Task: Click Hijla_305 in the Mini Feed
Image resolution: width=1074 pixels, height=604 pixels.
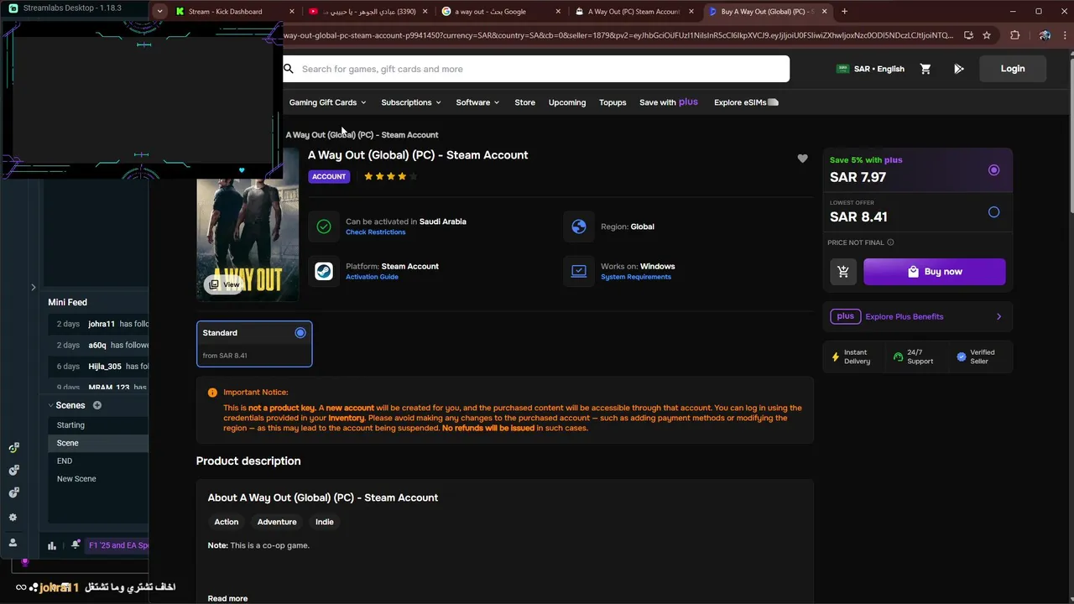Action: [x=105, y=367]
